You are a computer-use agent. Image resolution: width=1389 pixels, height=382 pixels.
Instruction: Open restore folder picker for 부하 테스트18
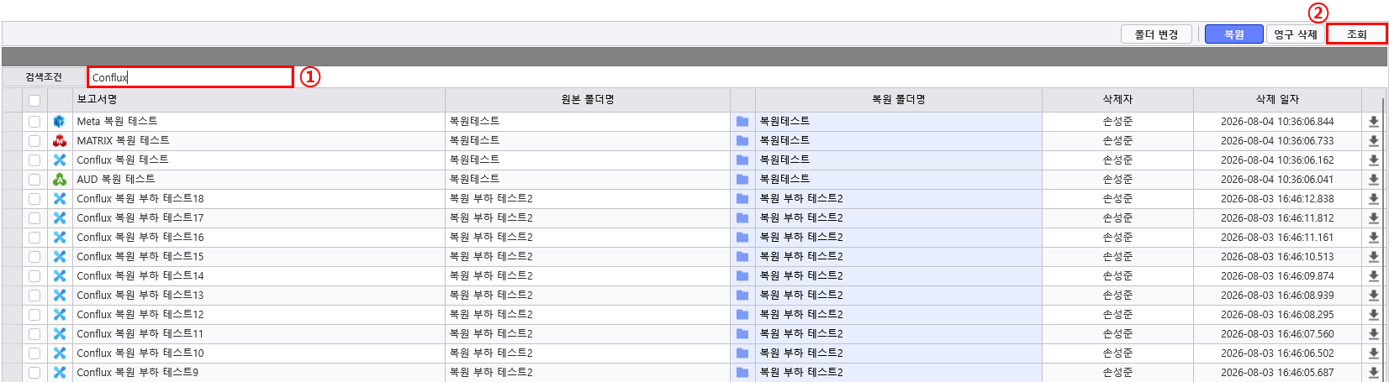tap(742, 199)
